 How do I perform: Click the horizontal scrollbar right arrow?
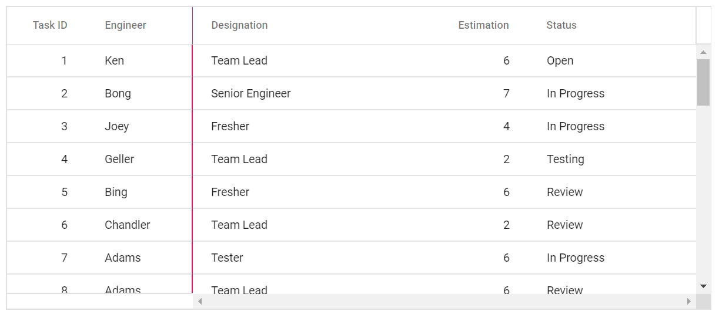689,301
